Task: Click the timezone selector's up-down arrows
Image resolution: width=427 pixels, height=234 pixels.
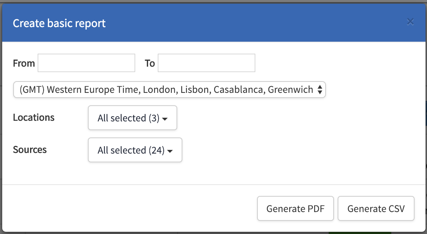Action: click(320, 90)
